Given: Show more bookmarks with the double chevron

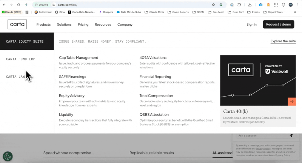Looking at the screenshot, I should pos(295,12).
